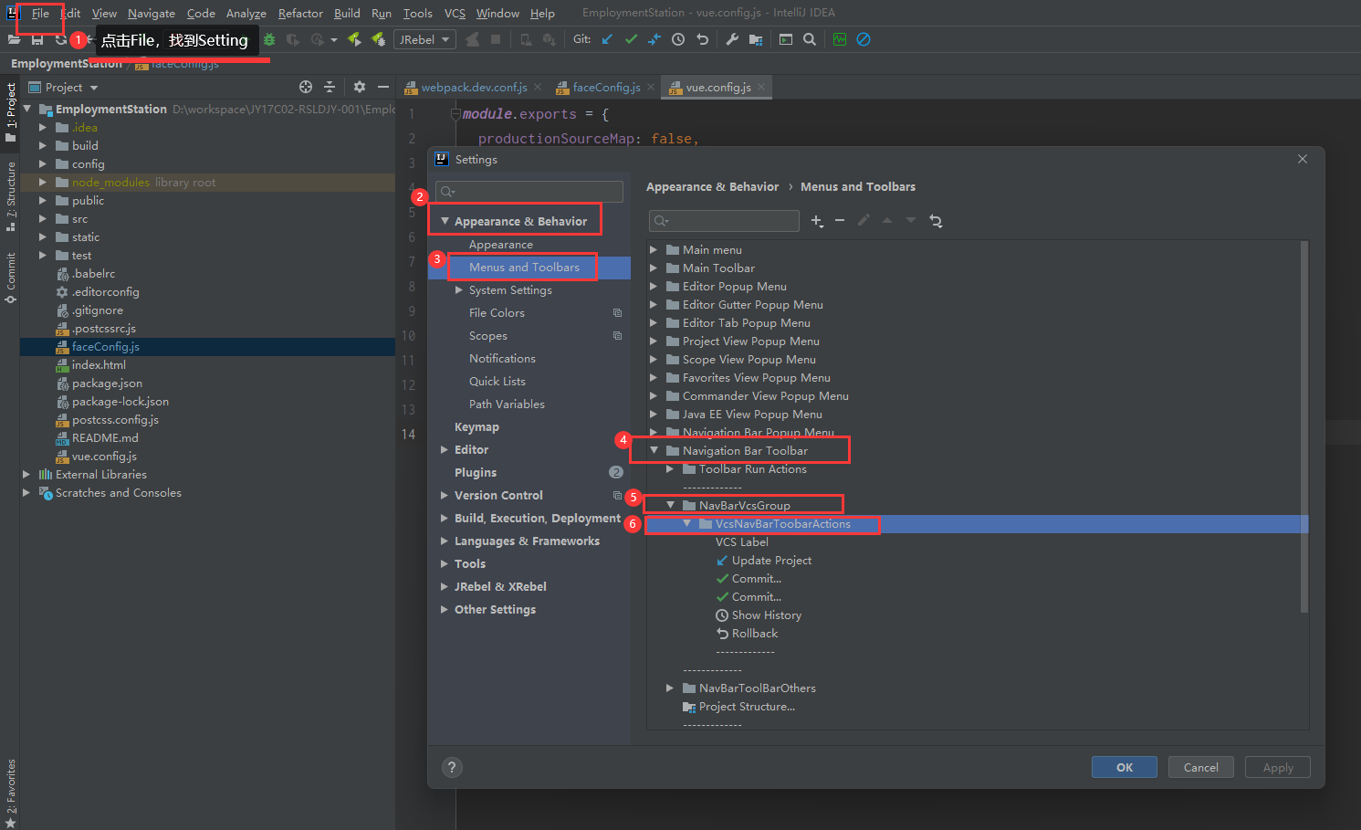Viewport: 1361px width, 830px height.
Task: Open Project panel gear options
Action: point(360,87)
